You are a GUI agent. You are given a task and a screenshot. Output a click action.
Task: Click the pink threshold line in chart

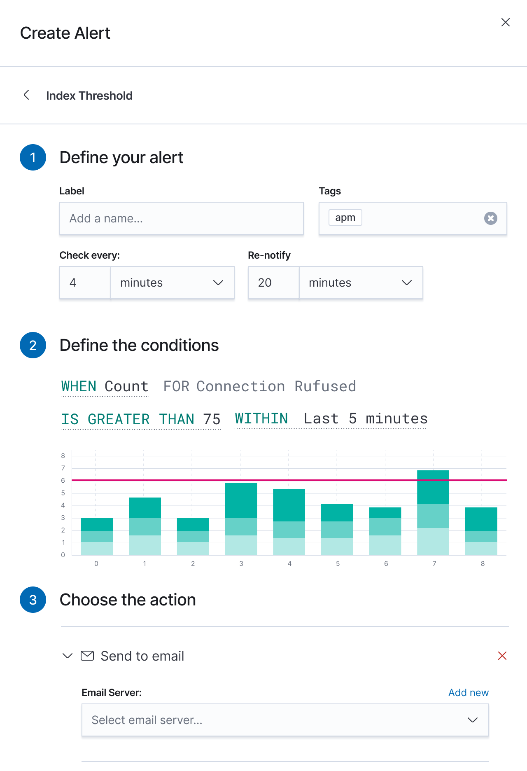[289, 480]
